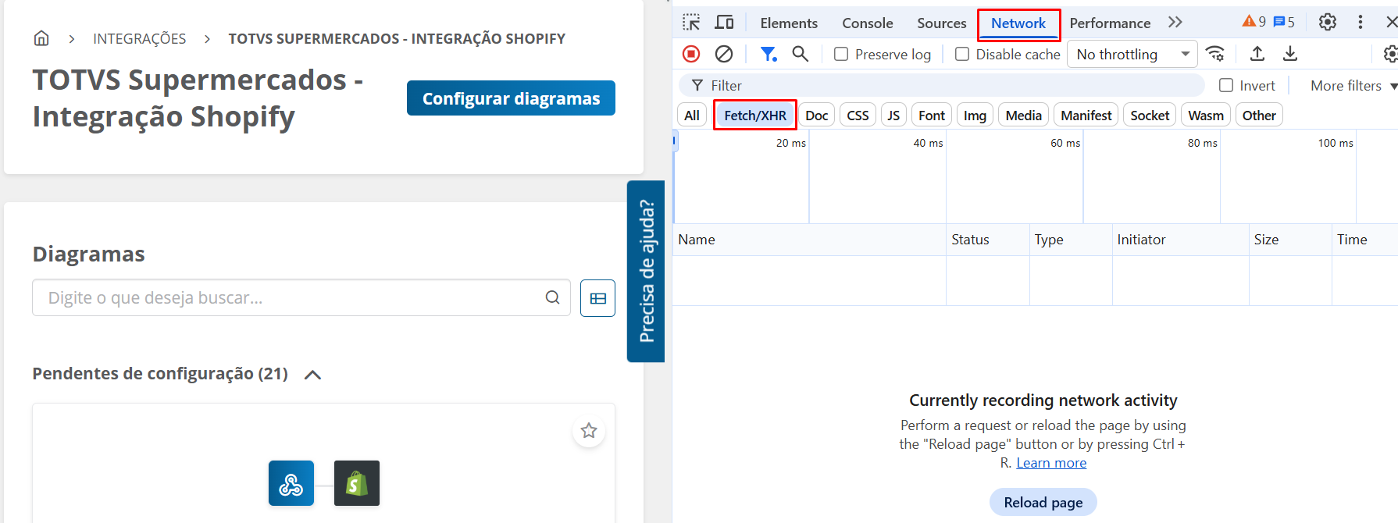Open the Sources tab
This screenshot has width=1398, height=523.
941,23
